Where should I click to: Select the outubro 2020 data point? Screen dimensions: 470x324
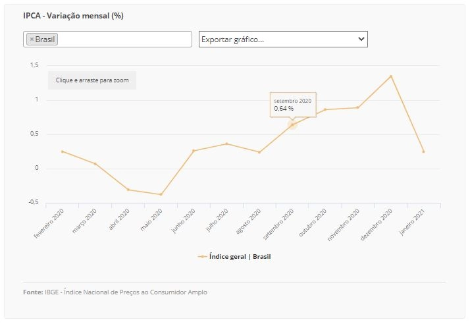[x=325, y=110]
